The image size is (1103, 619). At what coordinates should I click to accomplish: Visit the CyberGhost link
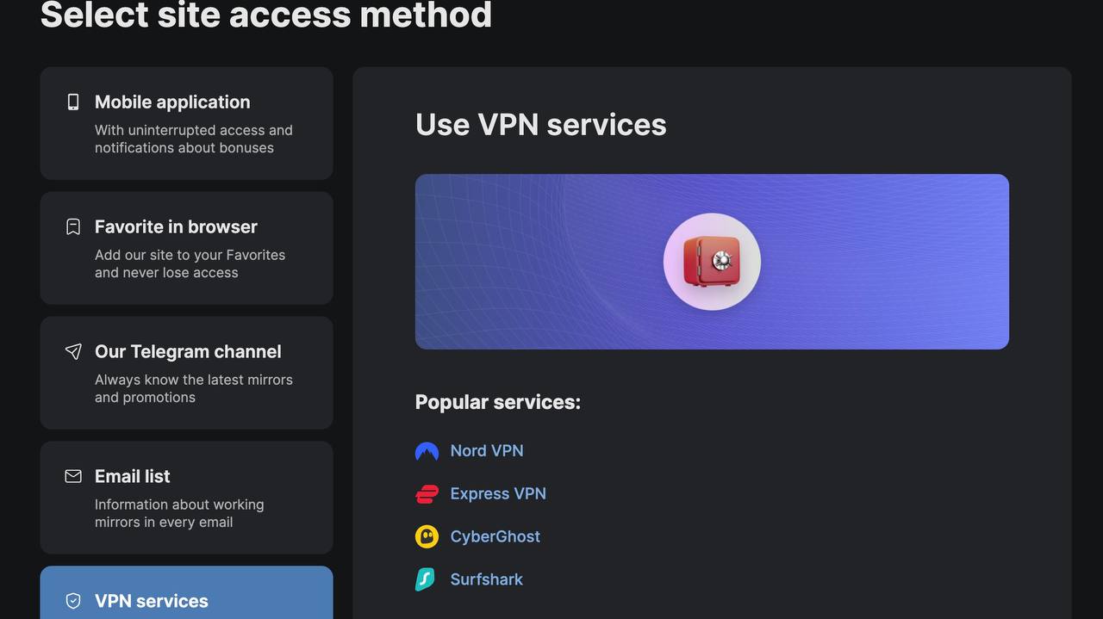tap(495, 536)
